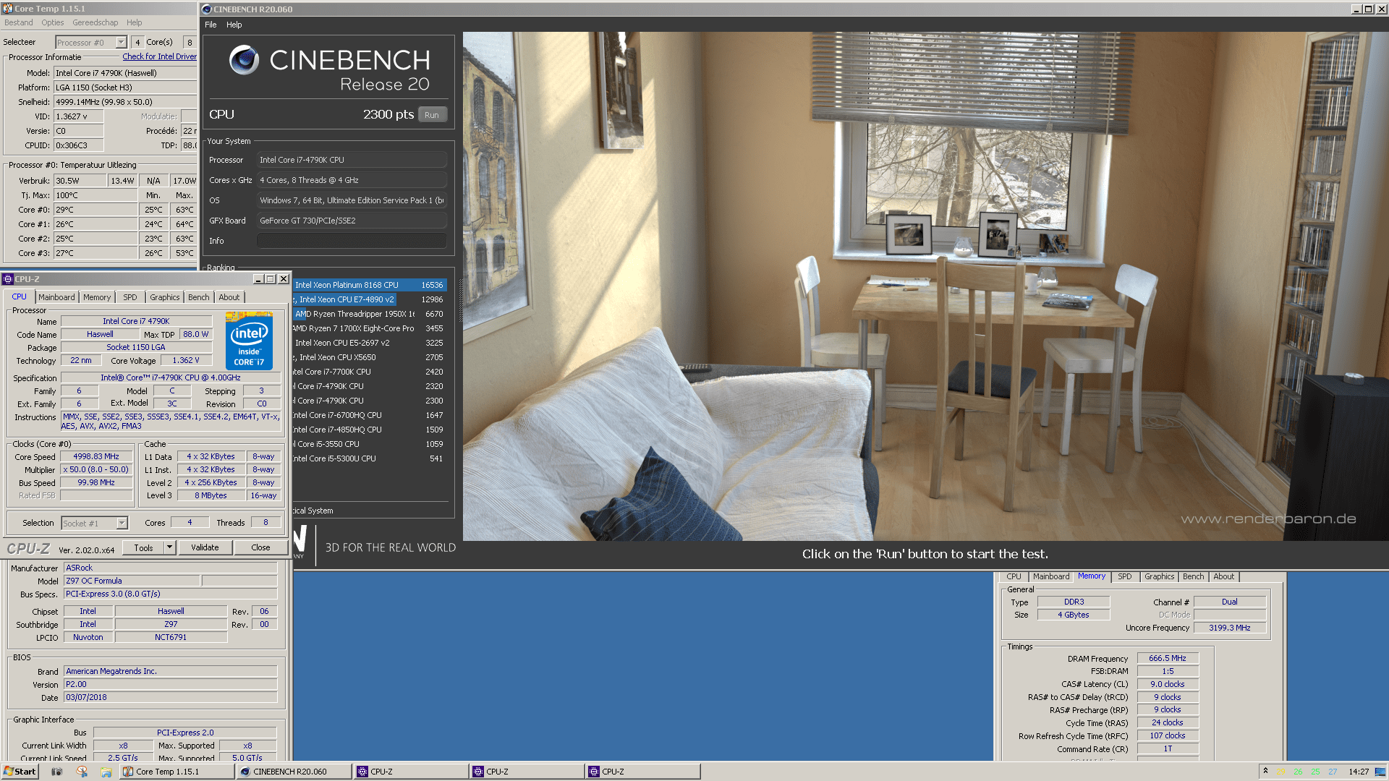Click the GFX Board field GeForce GT 730
Screen dimensions: 1389x781
click(352, 221)
